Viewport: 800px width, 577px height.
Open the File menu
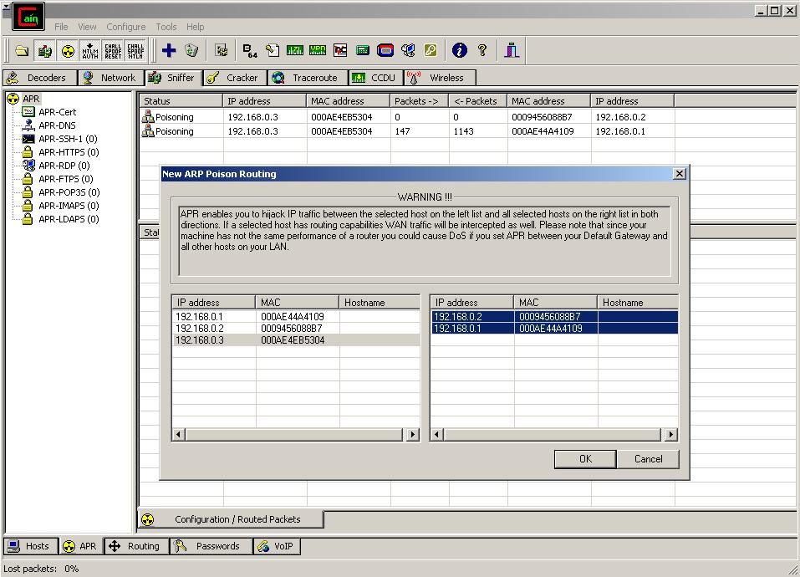coord(61,27)
